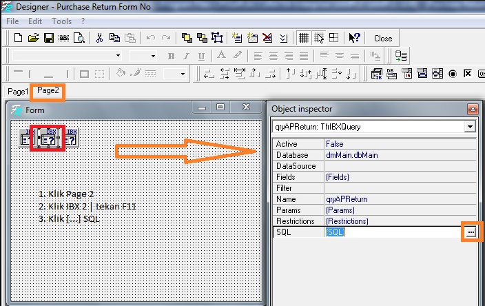The height and width of the screenshot is (306, 485).
Task: Switch to the Page2 tab
Action: click(x=49, y=91)
